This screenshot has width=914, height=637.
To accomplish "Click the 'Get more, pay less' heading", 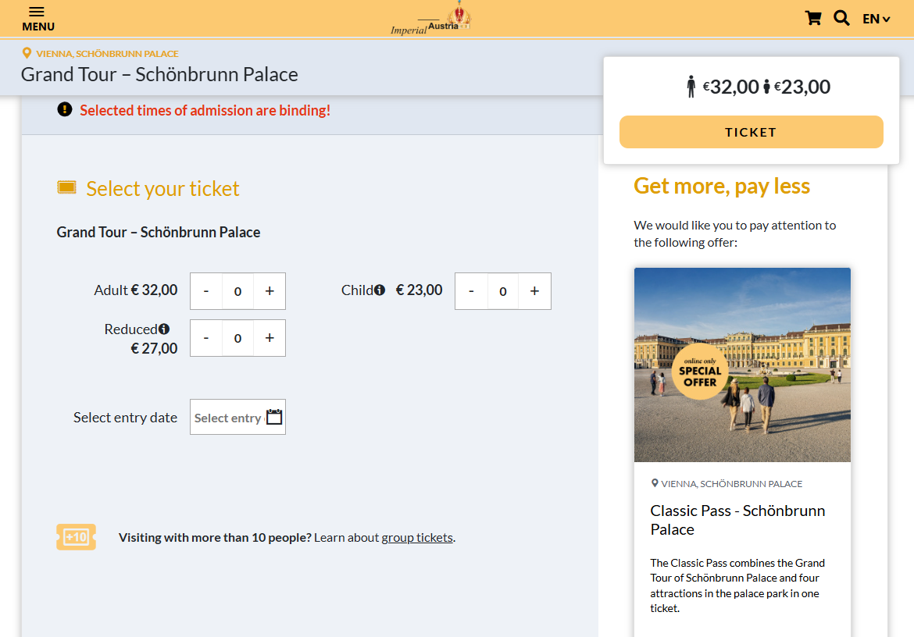I will [722, 187].
